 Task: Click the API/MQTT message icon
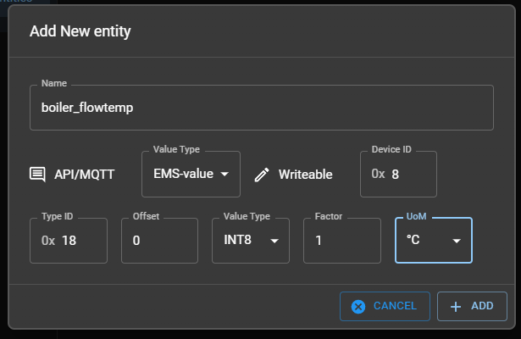tap(37, 175)
